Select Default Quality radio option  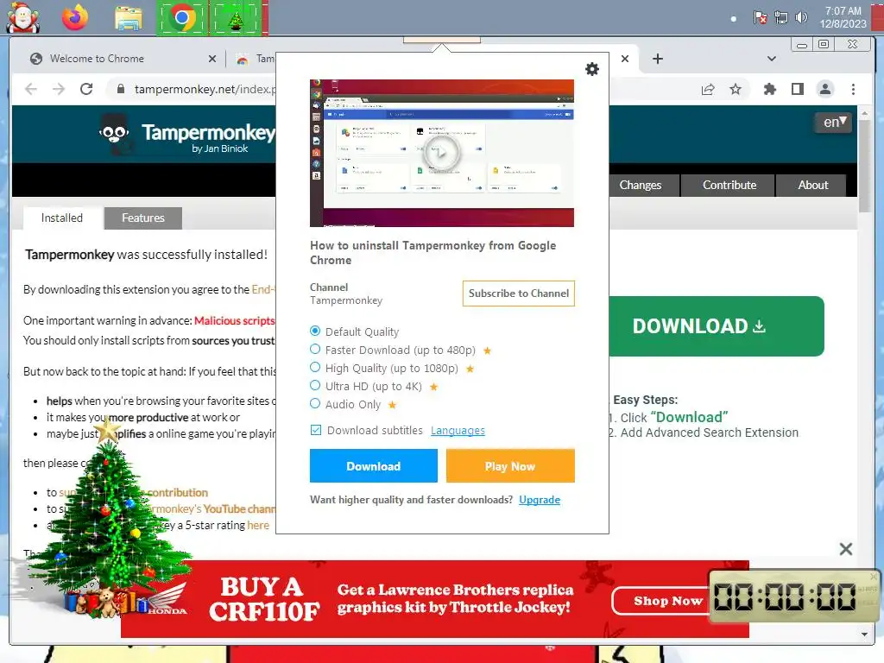(315, 331)
